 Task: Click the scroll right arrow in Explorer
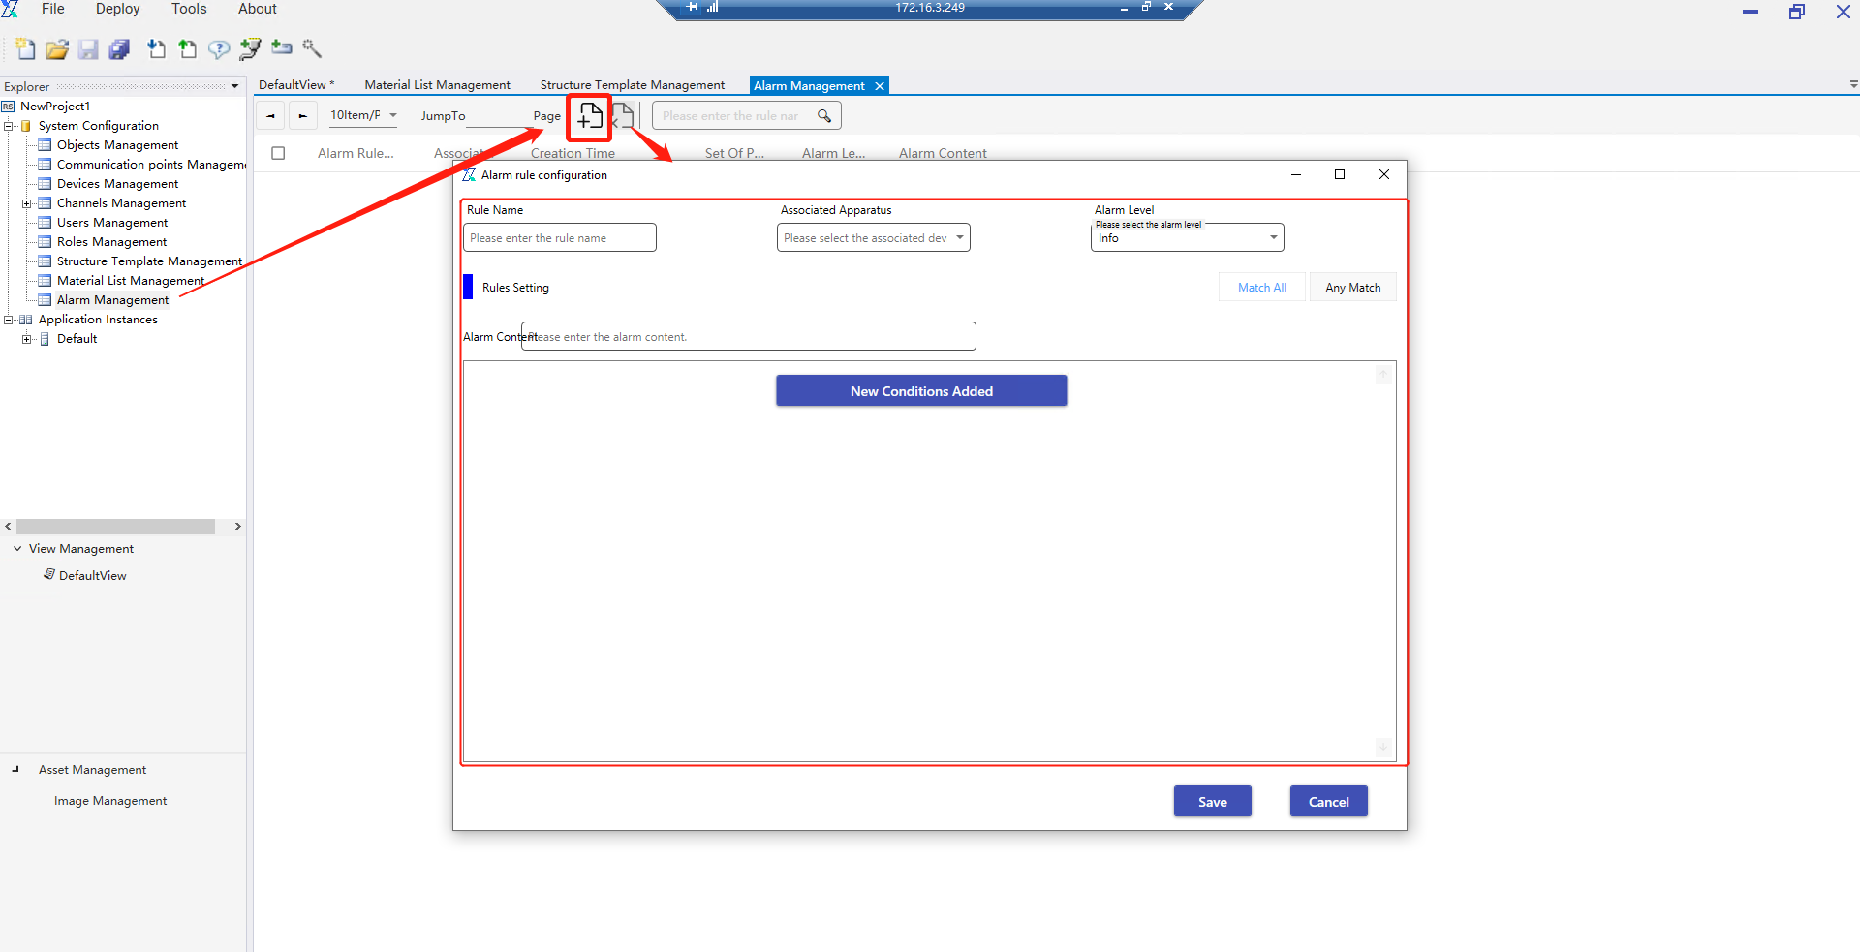[x=237, y=527]
